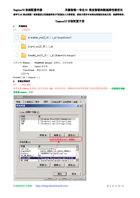Click the help question mark in 环境变量 dialog
This screenshot has height=198, width=140.
click(78, 106)
